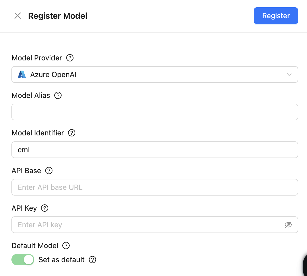
Task: Show the API key with eye icon
Action: [x=288, y=225]
